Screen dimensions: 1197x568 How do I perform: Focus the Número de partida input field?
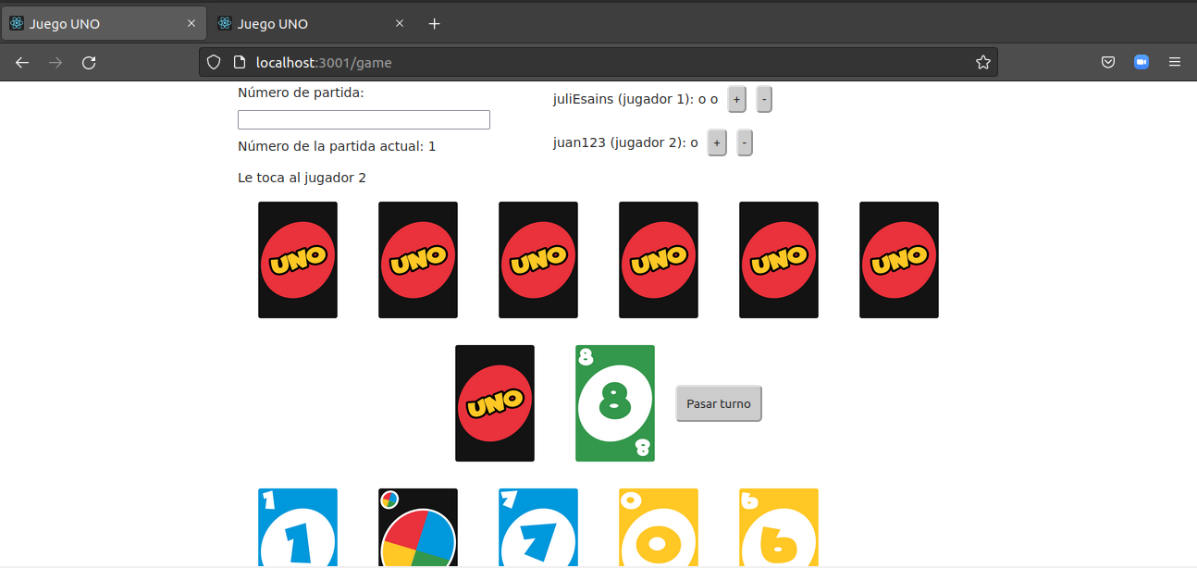(364, 119)
